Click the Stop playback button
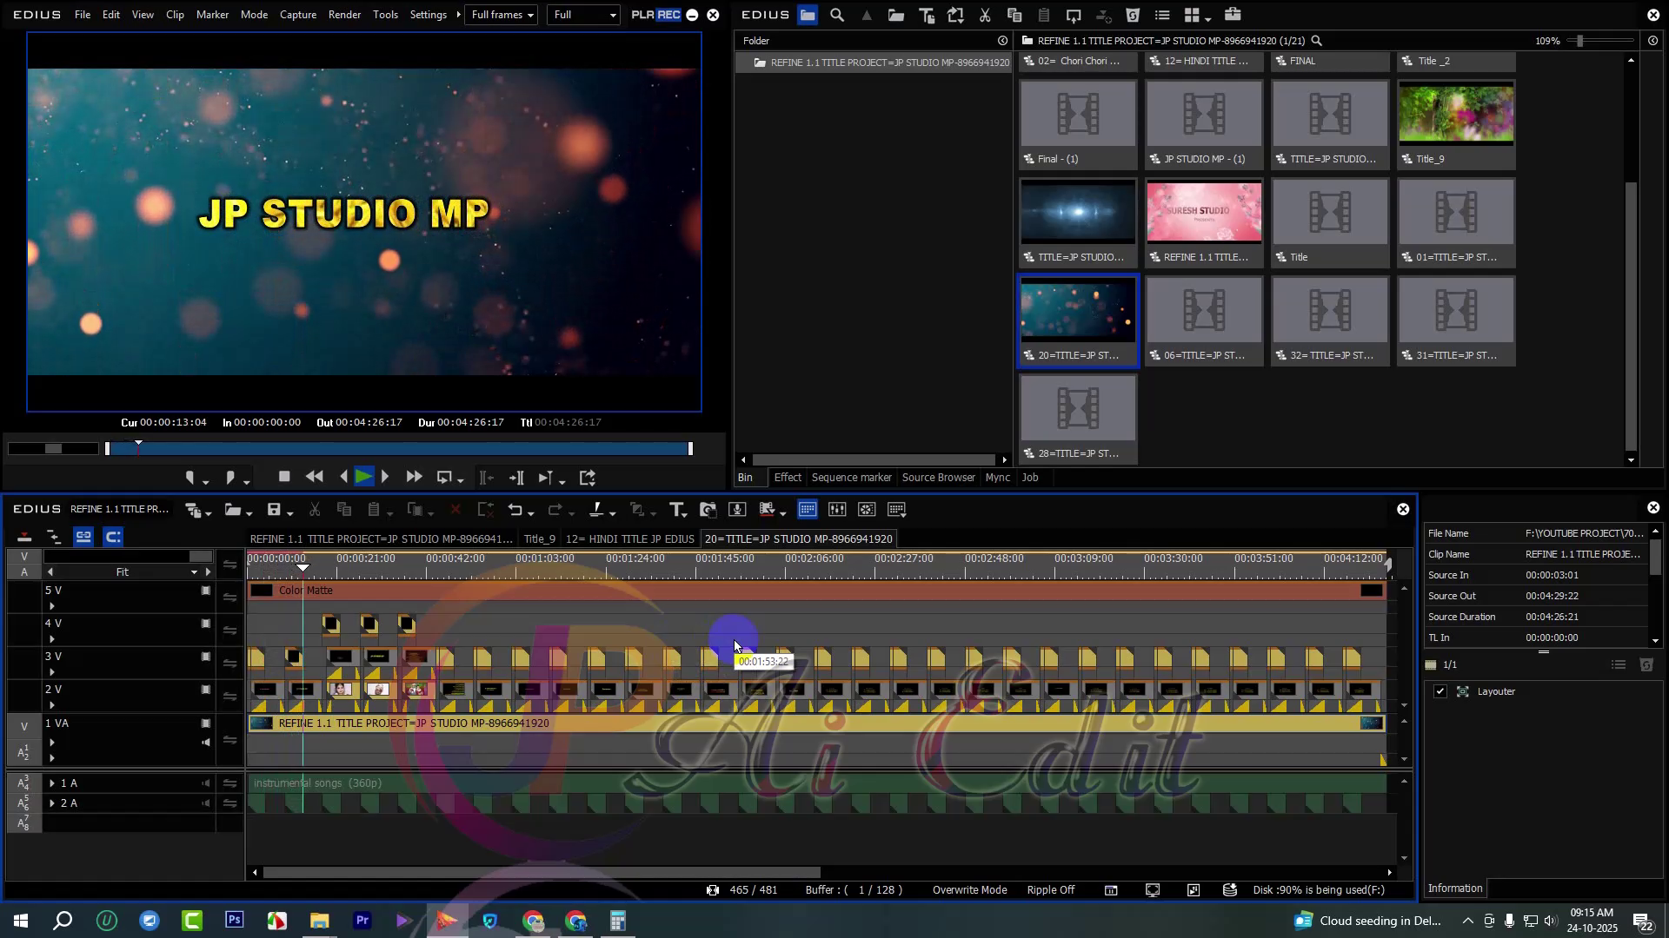 284,477
